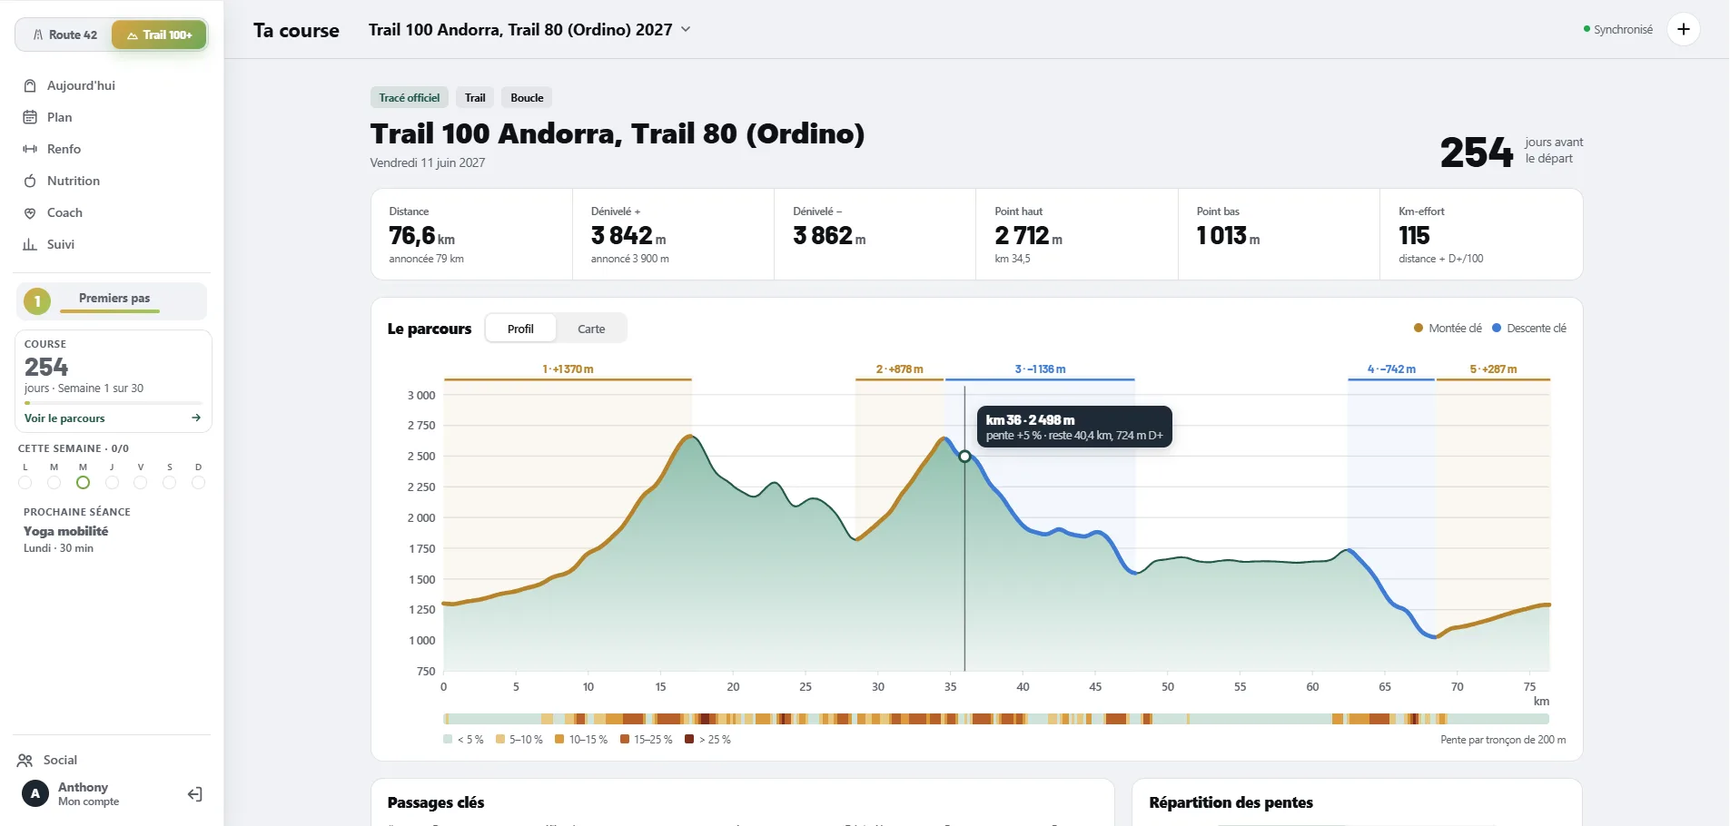Select the Monday day circle
Viewport: 1730px width, 826px height.
tap(25, 482)
